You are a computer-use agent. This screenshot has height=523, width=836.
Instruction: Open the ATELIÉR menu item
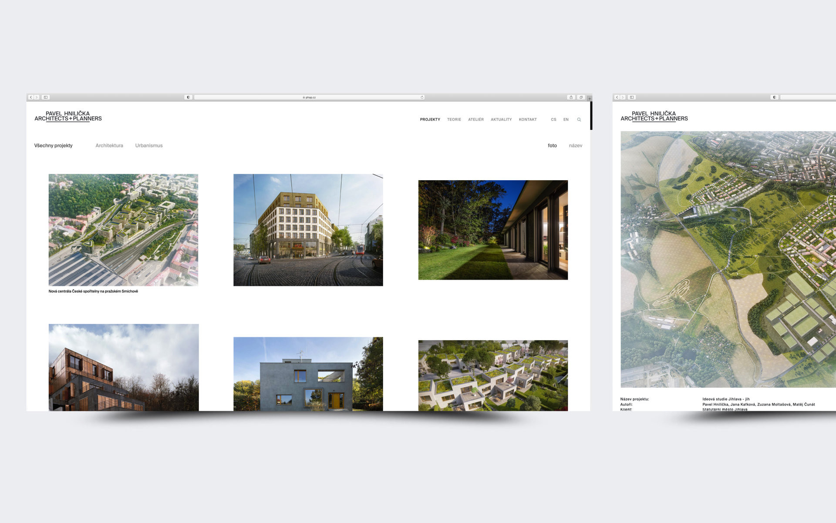[x=475, y=120]
